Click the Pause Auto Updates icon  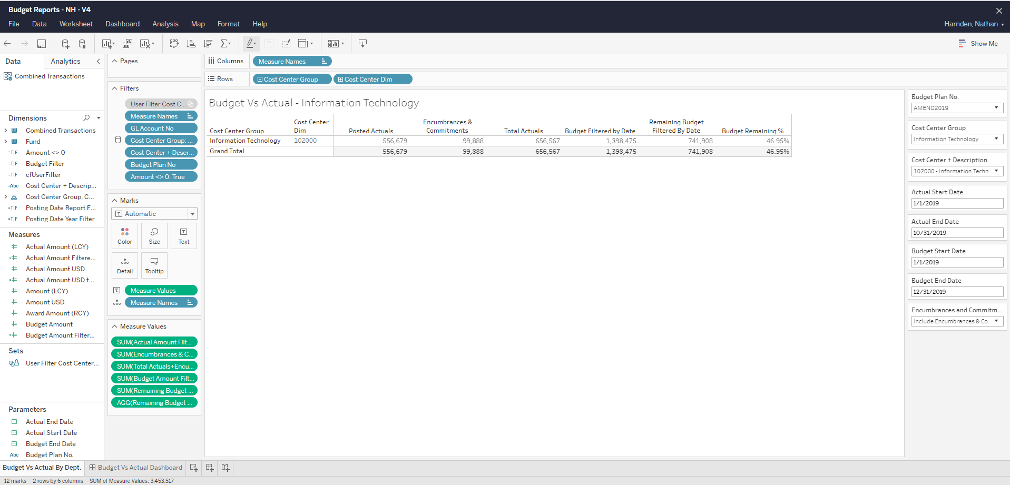82,43
